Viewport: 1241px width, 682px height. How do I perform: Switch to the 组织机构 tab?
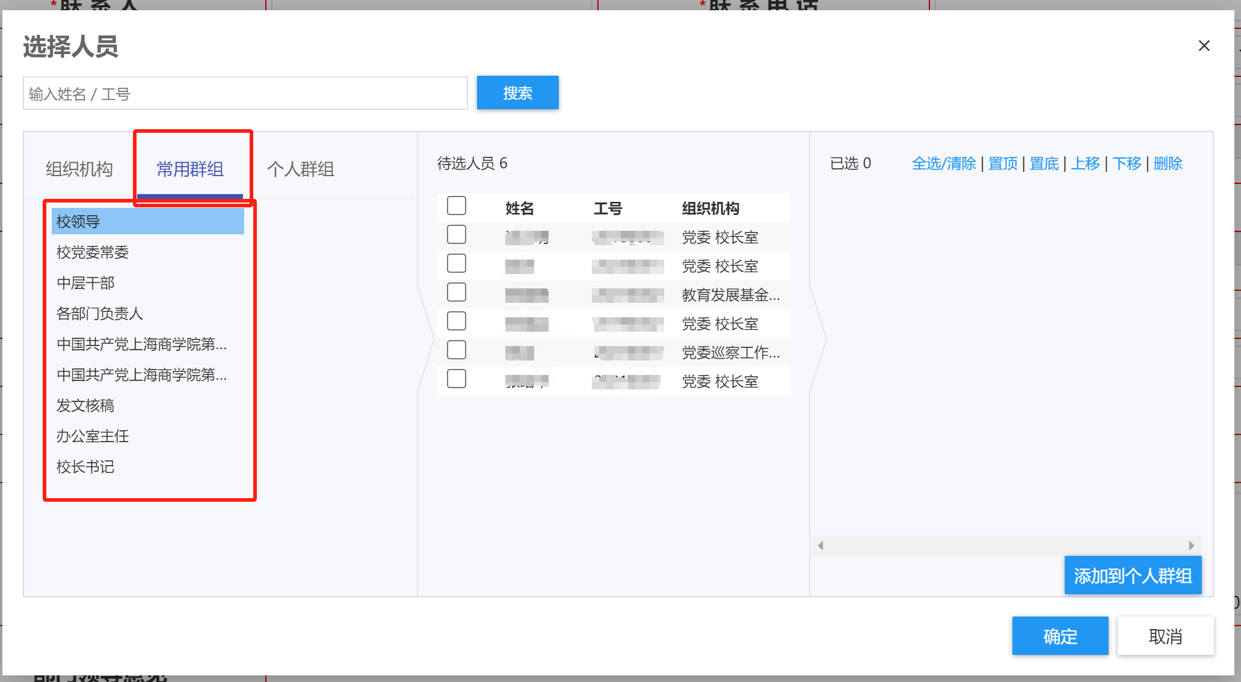click(x=79, y=169)
